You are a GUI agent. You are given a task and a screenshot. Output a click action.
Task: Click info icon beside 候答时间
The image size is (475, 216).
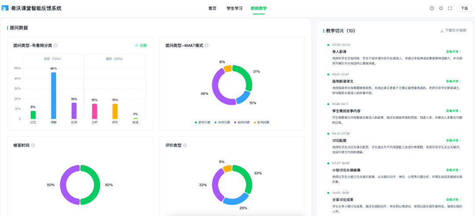point(33,145)
